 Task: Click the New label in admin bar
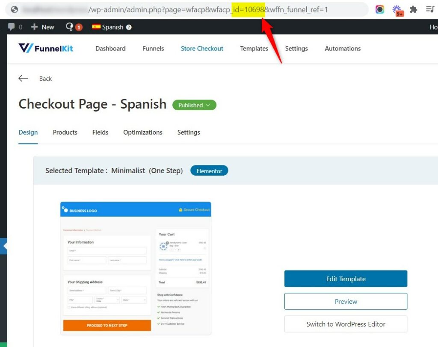48,27
